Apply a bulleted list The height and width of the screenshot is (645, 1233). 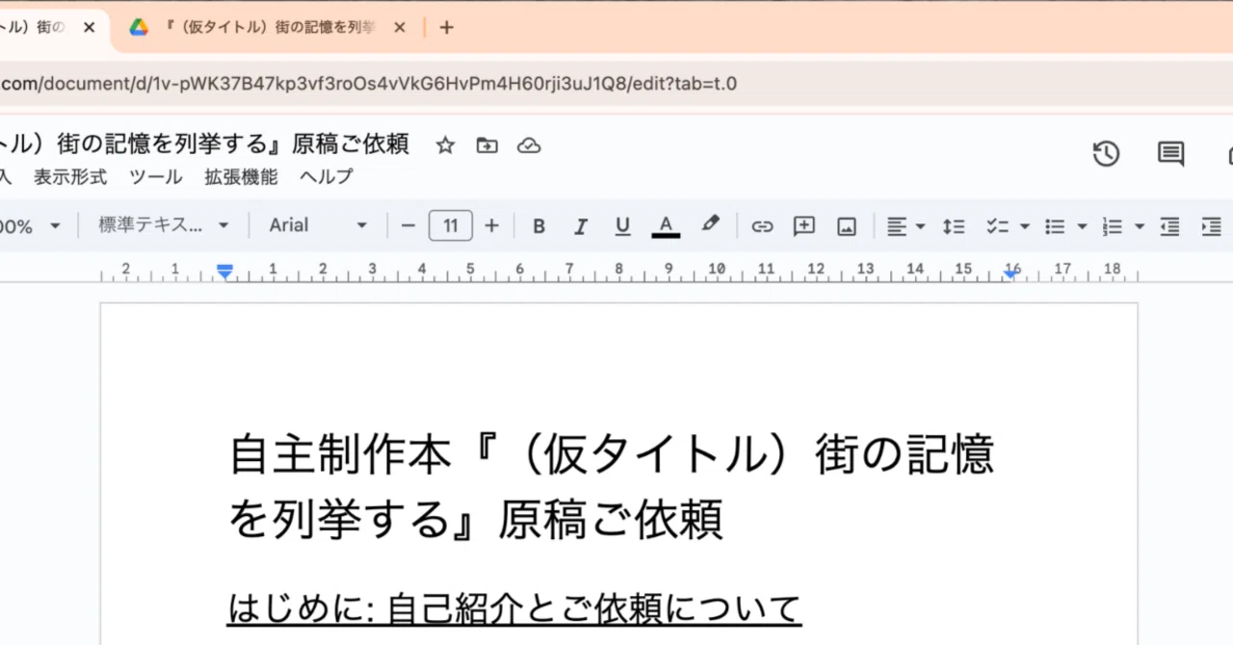1056,226
